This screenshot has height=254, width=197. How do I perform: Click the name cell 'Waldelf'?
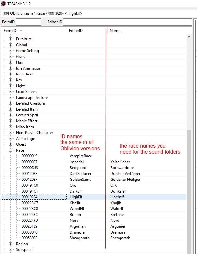117,209
